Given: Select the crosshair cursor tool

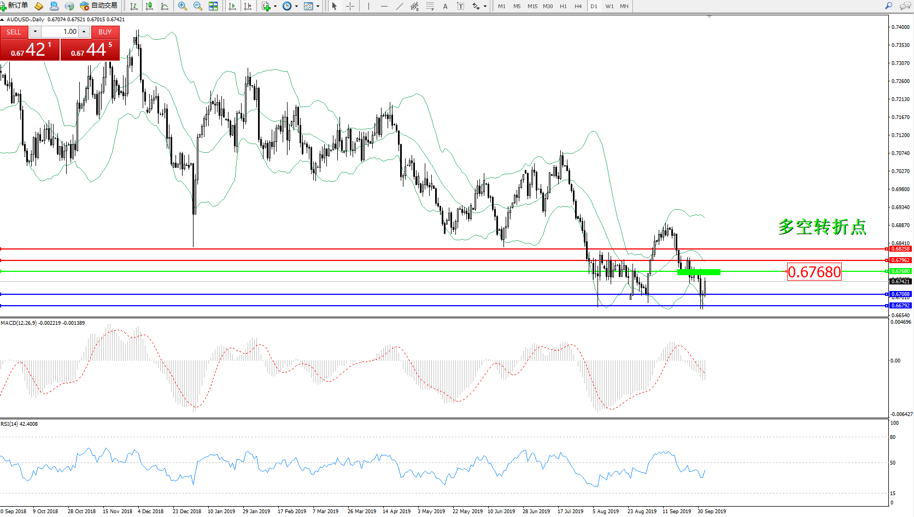Looking at the screenshot, I should tap(350, 6).
